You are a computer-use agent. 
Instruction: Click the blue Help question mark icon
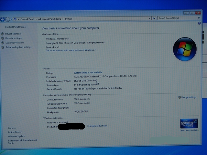(199, 24)
